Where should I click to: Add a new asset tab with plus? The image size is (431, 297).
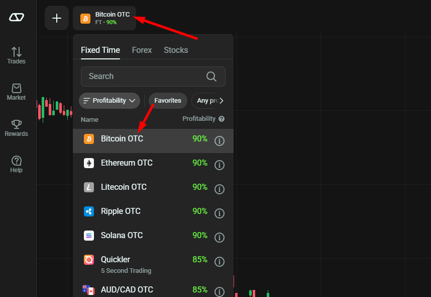point(57,18)
